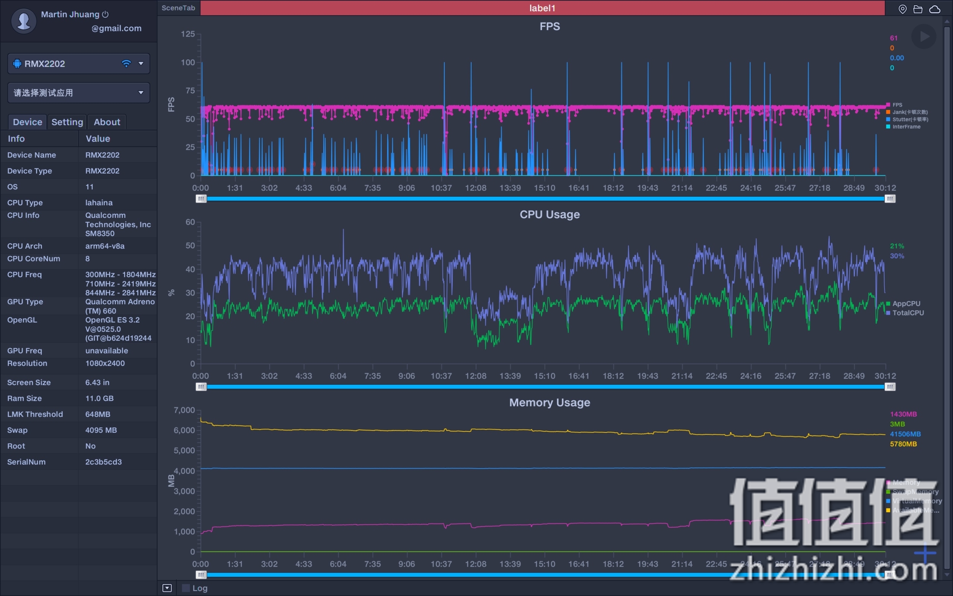Click the CPU CoreNum value 8

pos(87,259)
